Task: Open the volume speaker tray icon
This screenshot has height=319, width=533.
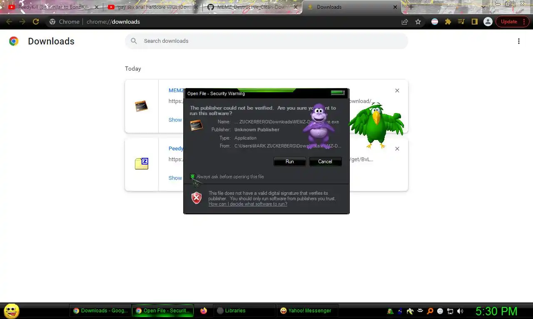Action: tap(460, 311)
